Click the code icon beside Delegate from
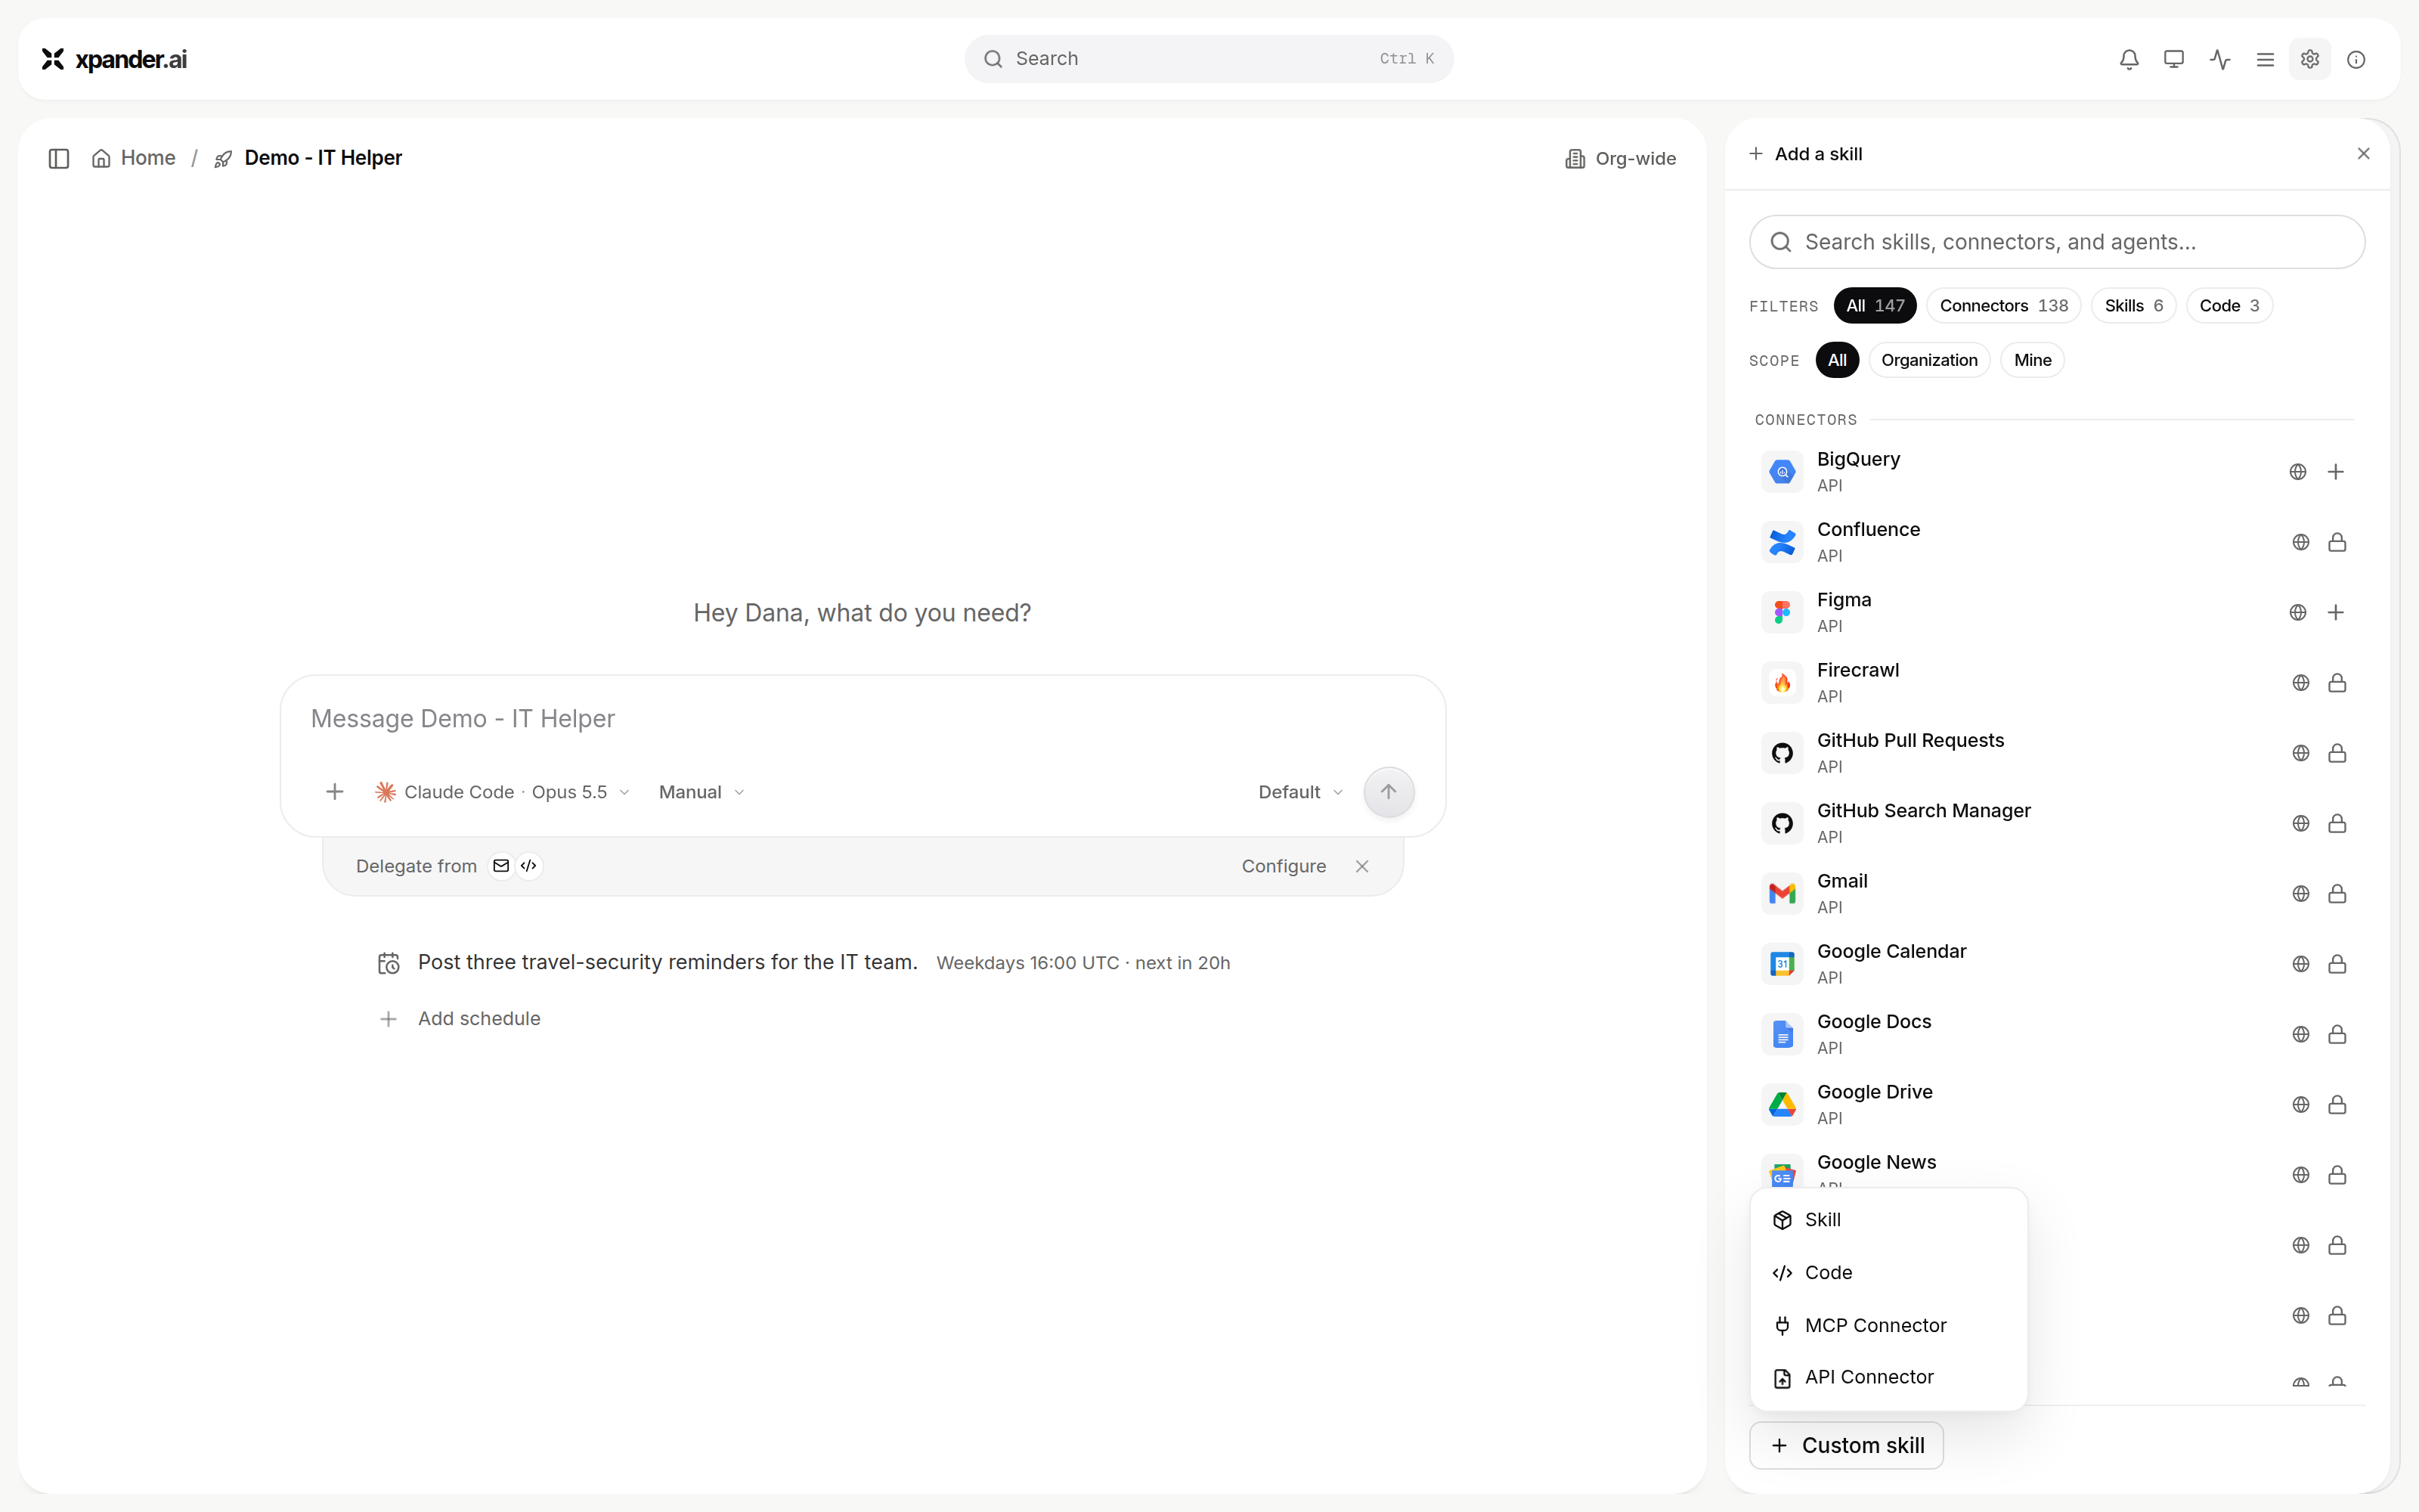Viewport: 2419px width, 1512px height. [x=529, y=866]
